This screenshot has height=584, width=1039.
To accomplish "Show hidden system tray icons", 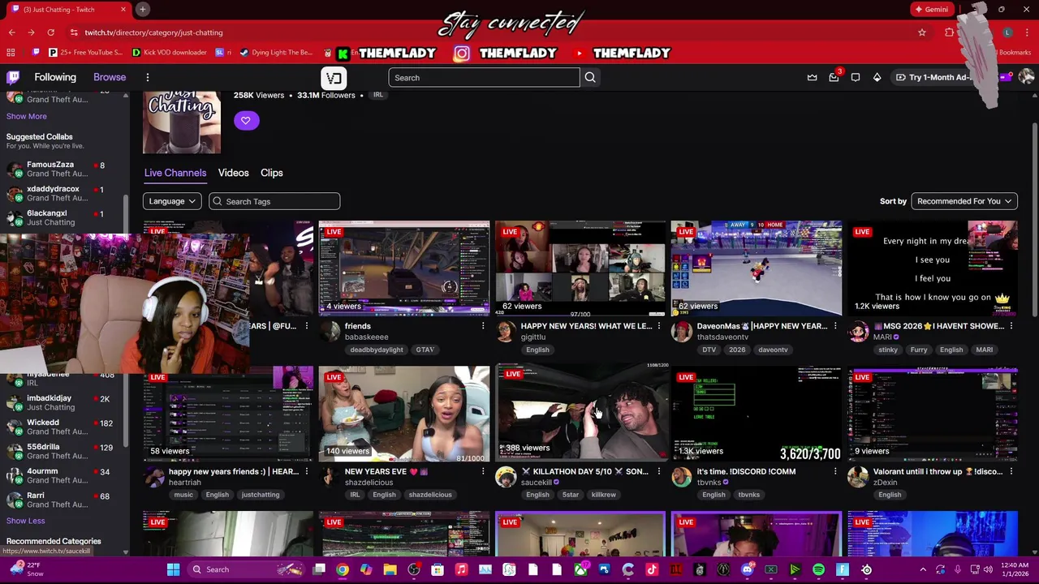I will point(923,569).
